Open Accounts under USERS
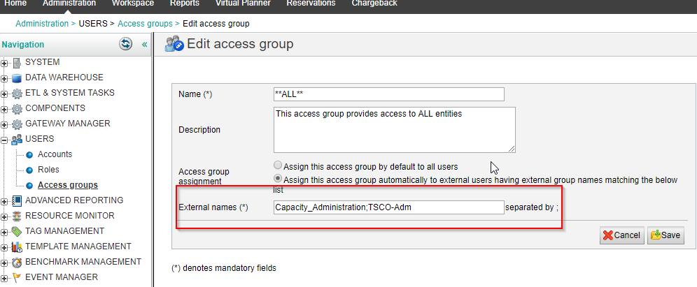The height and width of the screenshot is (287, 697). (x=55, y=154)
